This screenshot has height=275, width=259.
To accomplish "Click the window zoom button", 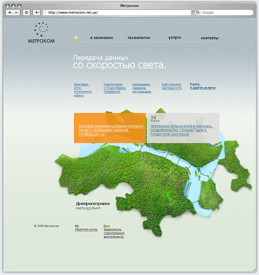I will (19, 6).
